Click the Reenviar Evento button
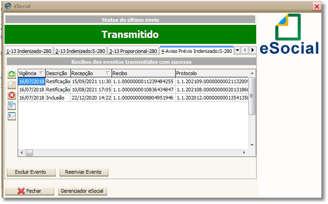Viewport: 328px width, 204px height. [84, 172]
